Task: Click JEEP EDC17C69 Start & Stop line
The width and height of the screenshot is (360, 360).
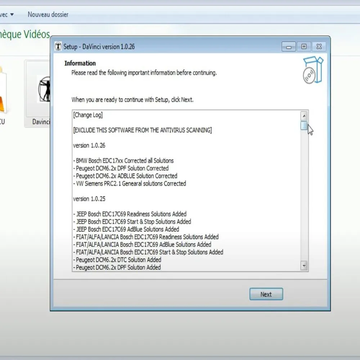Action: (132, 221)
